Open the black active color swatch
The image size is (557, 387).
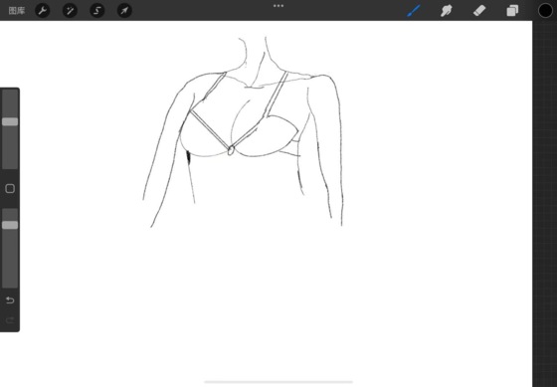545,11
